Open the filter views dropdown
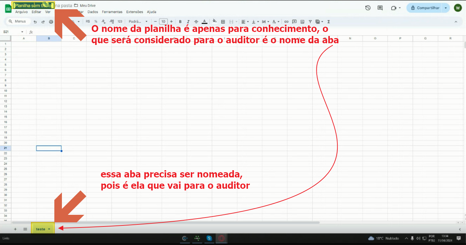Viewport: 466px width, 245px height. click(x=319, y=21)
